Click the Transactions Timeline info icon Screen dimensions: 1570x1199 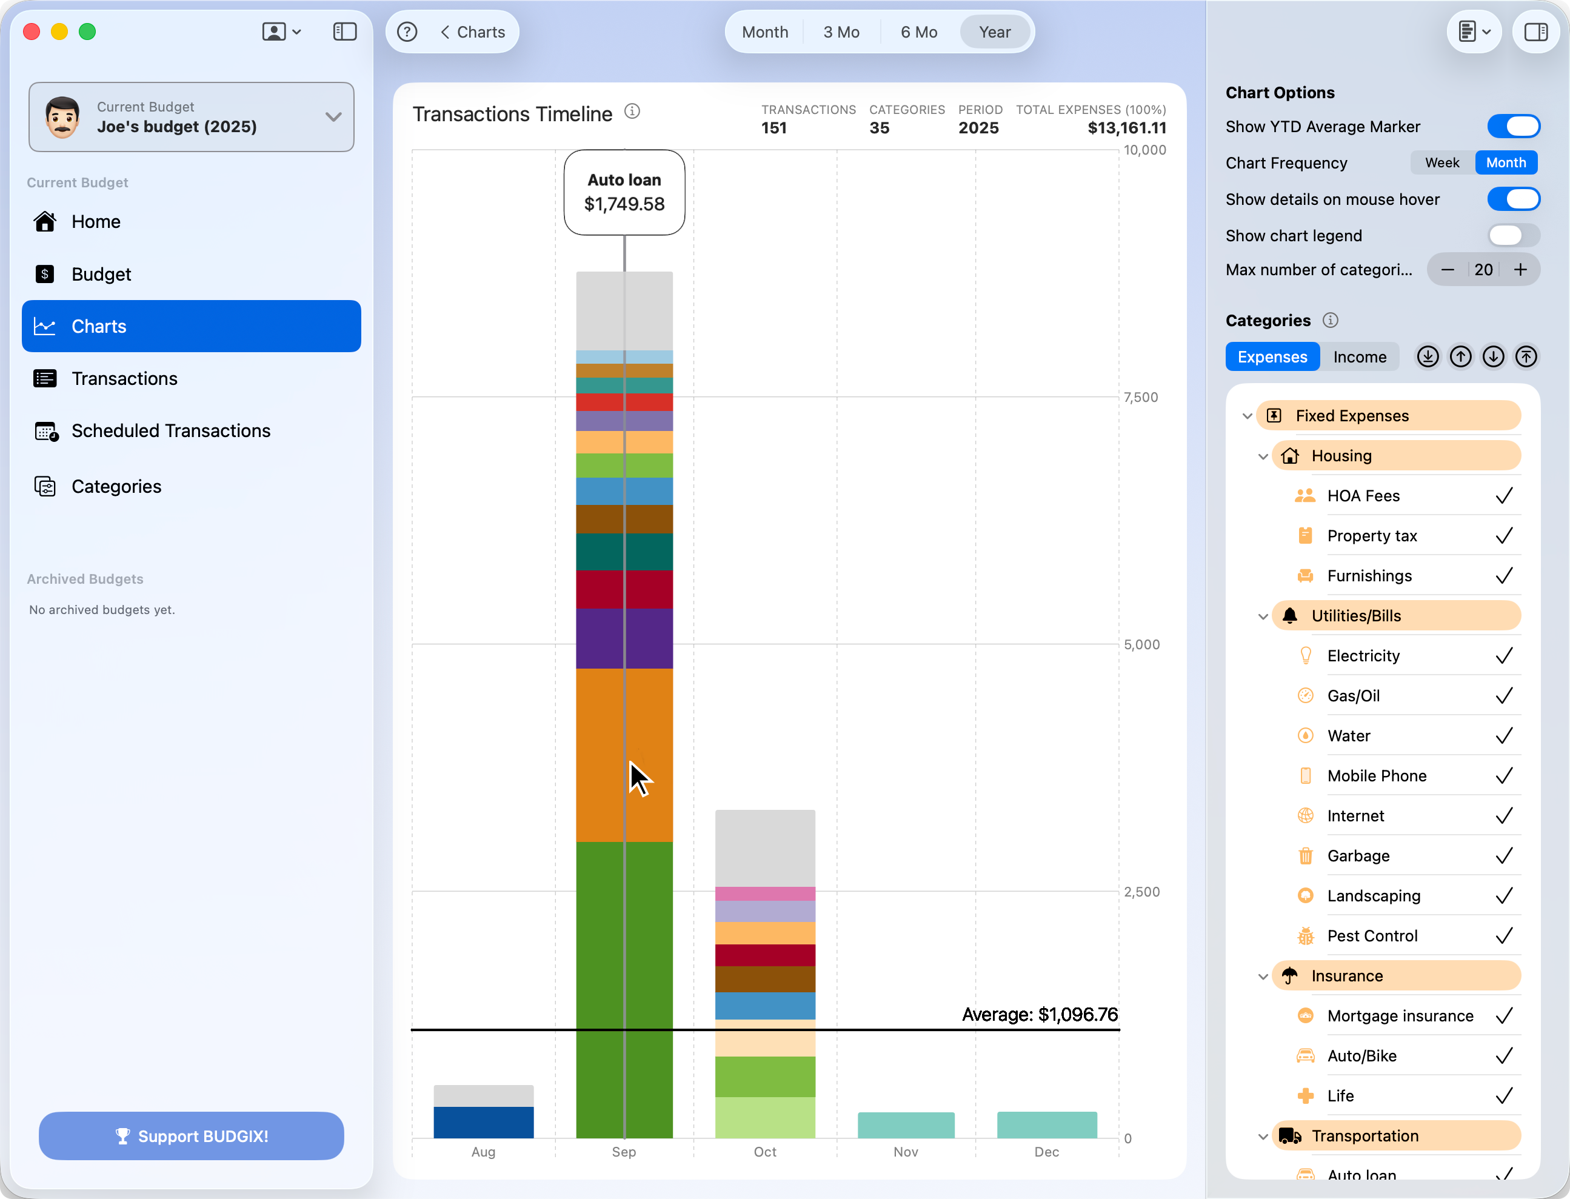(x=632, y=112)
